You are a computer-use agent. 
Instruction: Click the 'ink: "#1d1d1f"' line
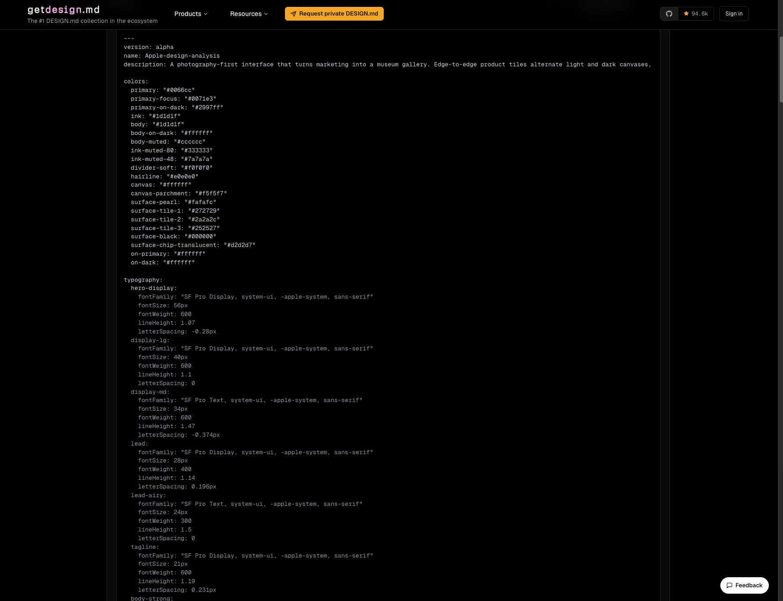(156, 116)
